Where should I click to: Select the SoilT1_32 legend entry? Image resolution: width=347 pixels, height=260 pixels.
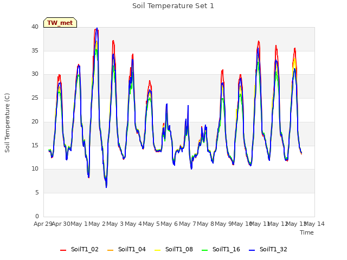click(x=268, y=249)
